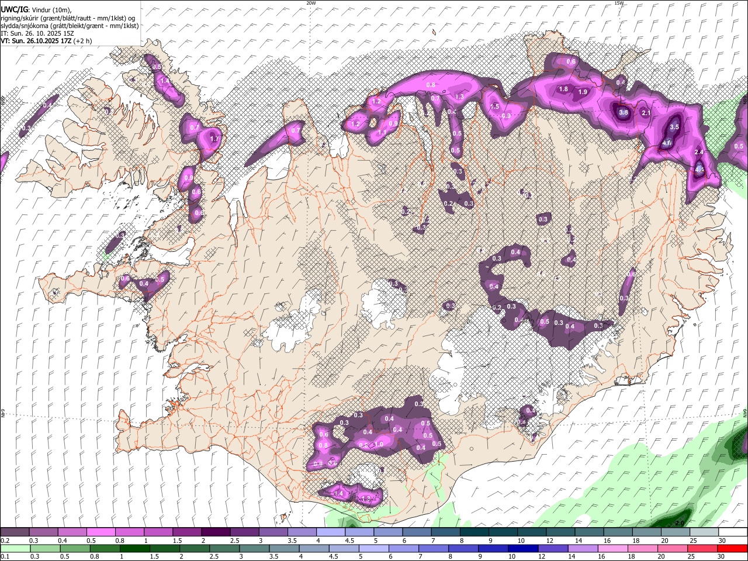Click the grey snowfall swatch labeled 20
The width and height of the screenshot is (748, 561).
(x=676, y=532)
